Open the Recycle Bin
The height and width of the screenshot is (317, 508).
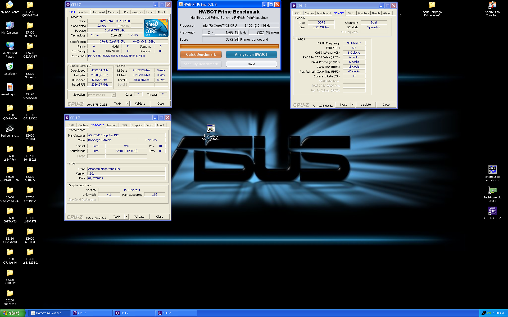(10, 69)
